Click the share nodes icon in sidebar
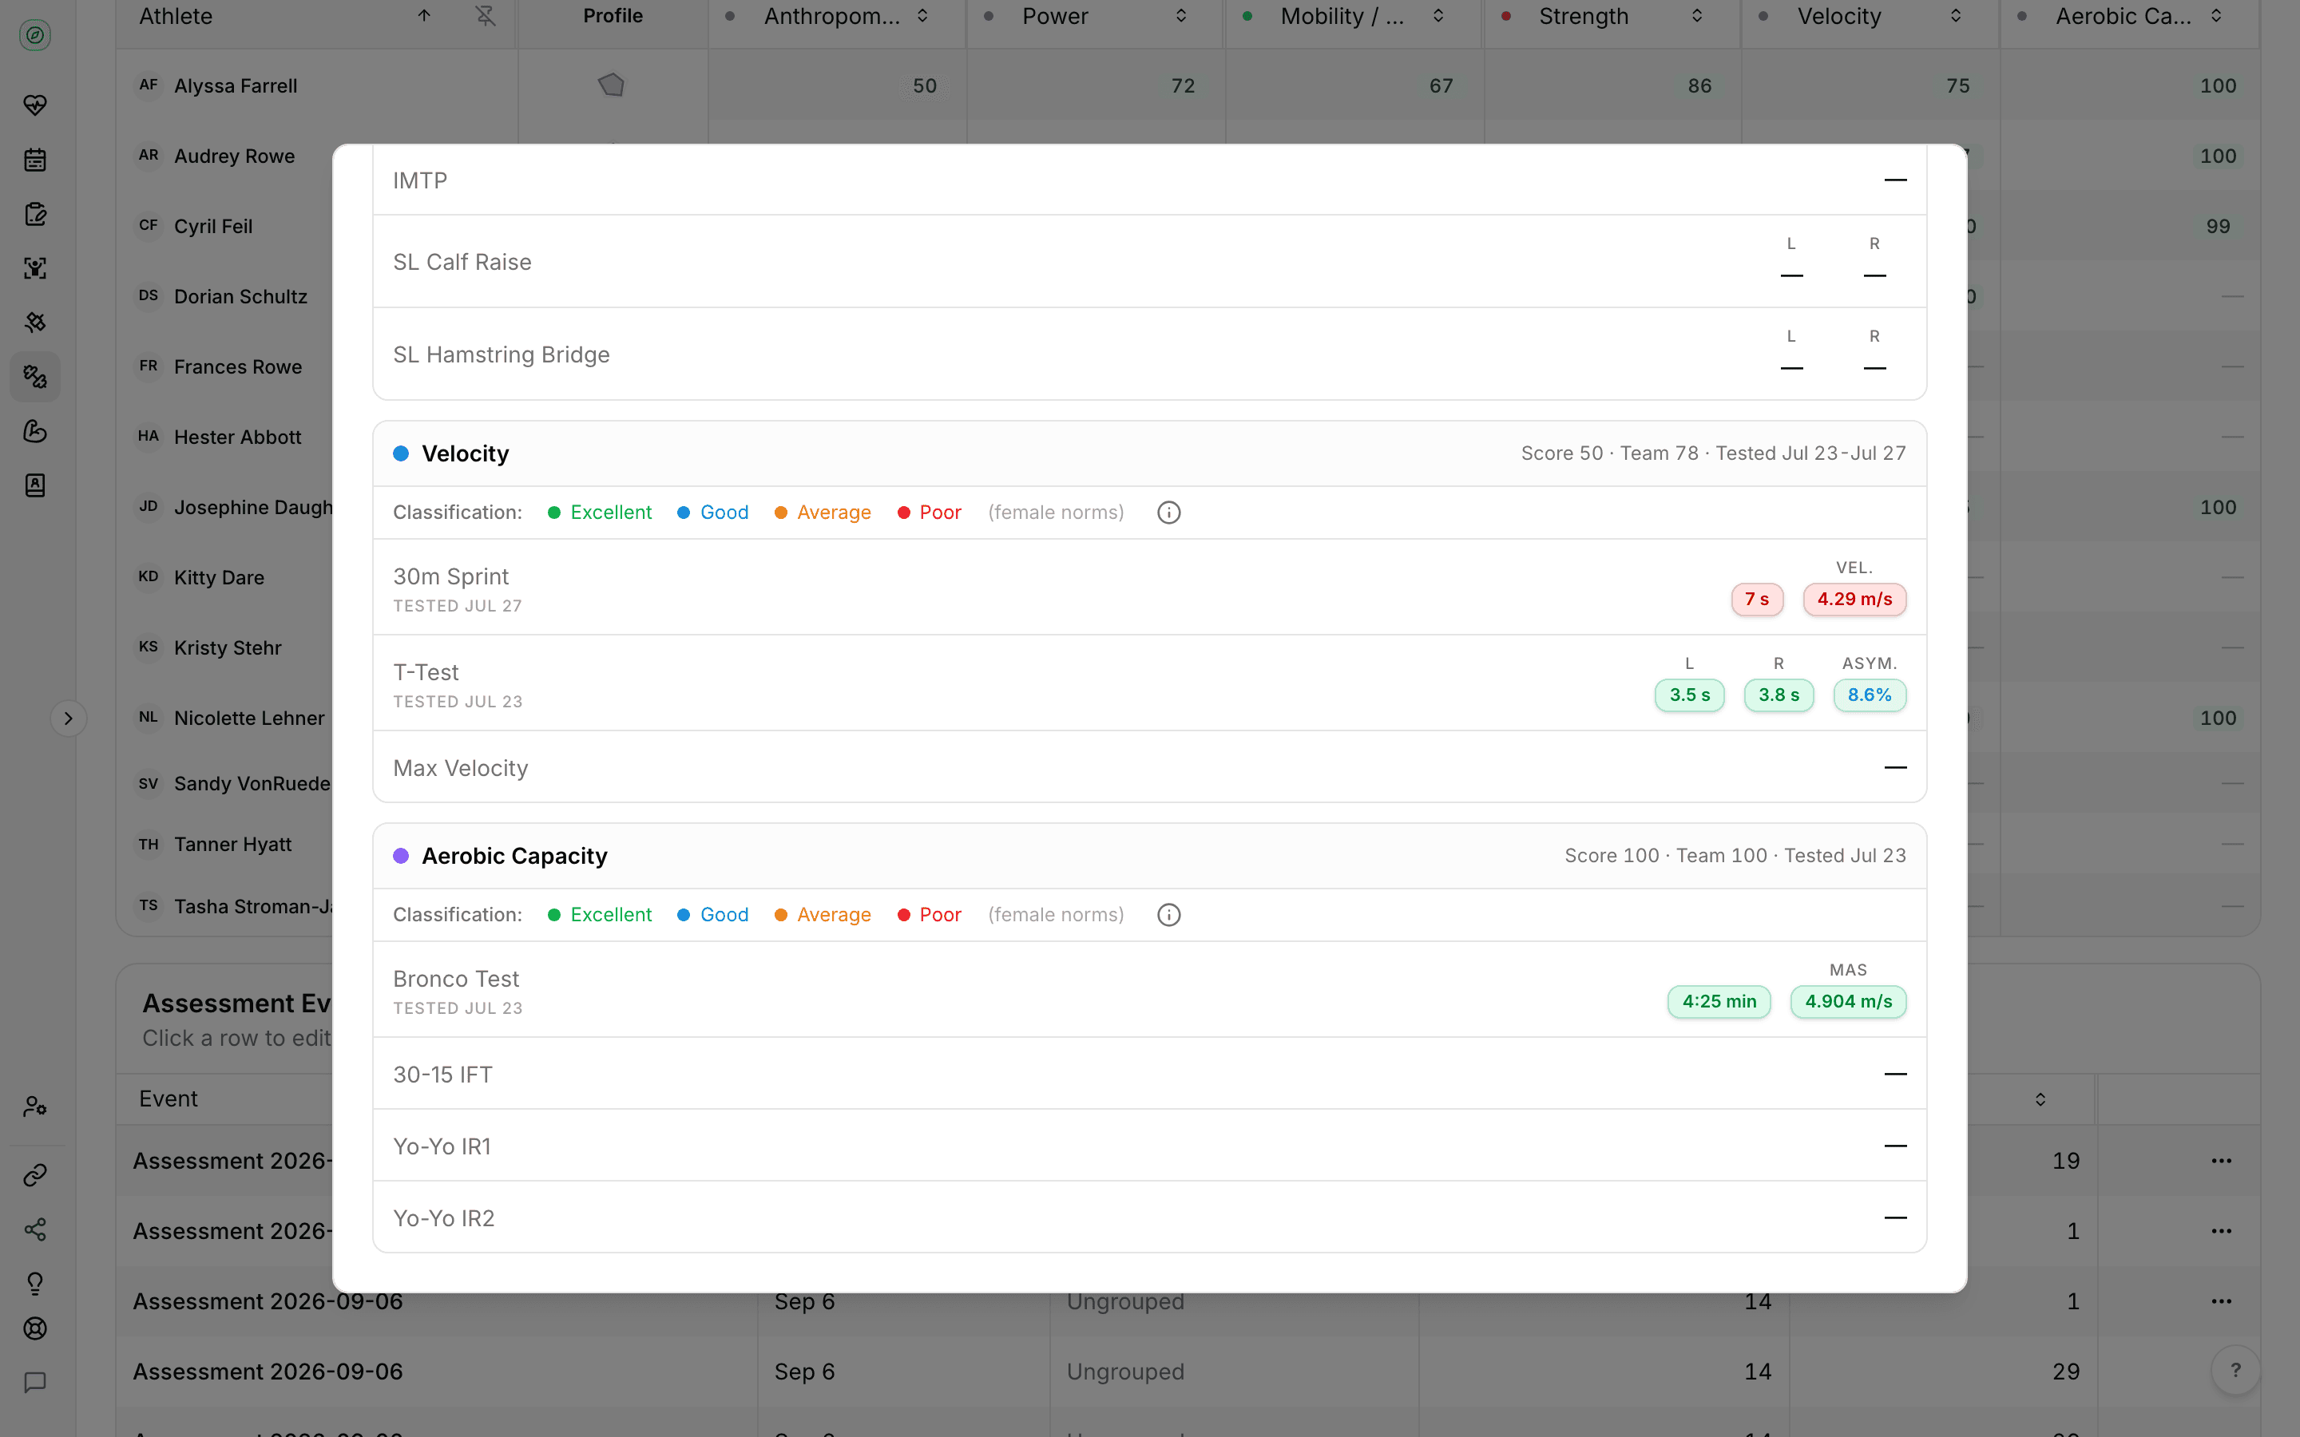Image resolution: width=2300 pixels, height=1437 pixels. pyautogui.click(x=35, y=1229)
